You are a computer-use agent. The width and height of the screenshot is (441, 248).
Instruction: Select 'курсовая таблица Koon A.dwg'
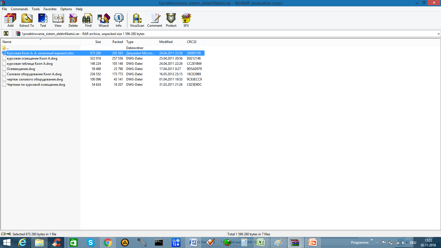click(x=103, y=64)
